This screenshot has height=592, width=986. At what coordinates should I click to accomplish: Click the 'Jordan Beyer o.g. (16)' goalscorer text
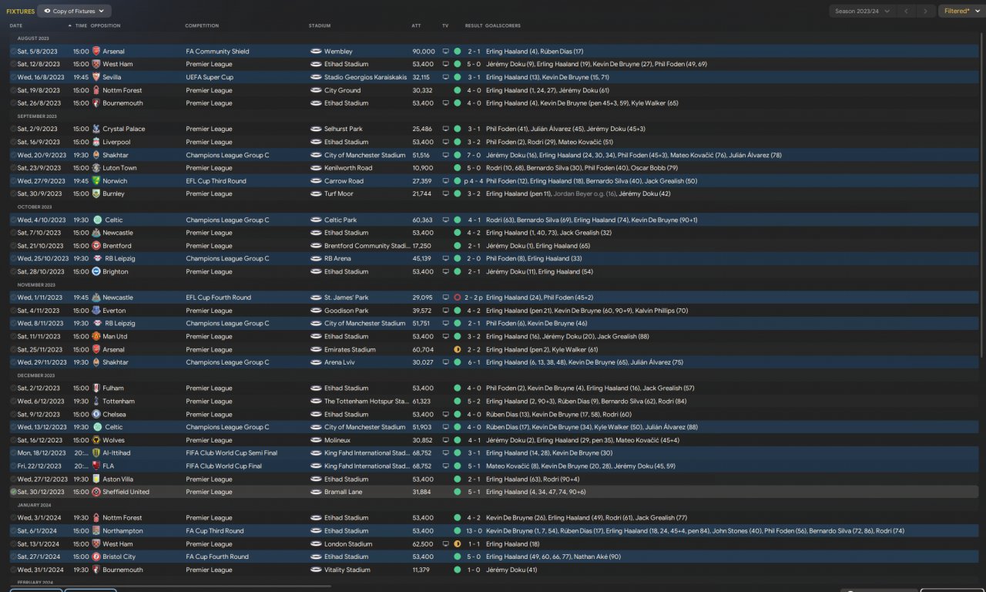(585, 193)
